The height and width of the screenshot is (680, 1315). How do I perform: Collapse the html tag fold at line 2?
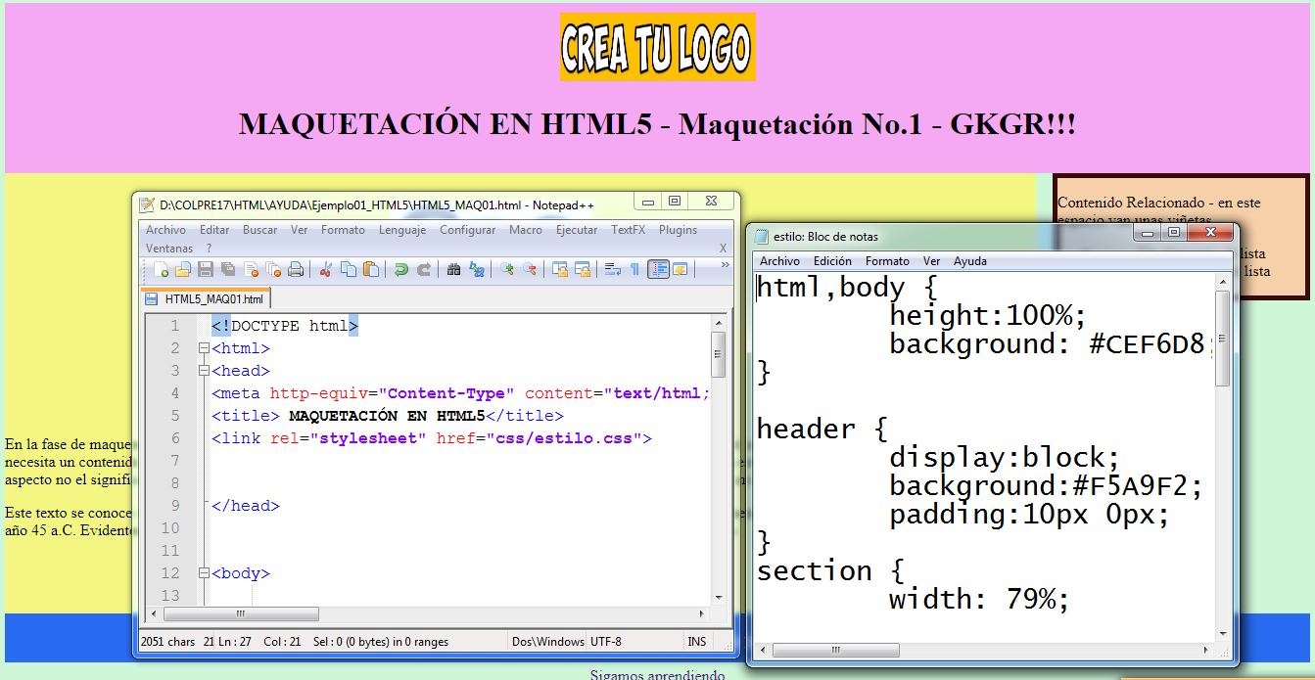[x=203, y=347]
